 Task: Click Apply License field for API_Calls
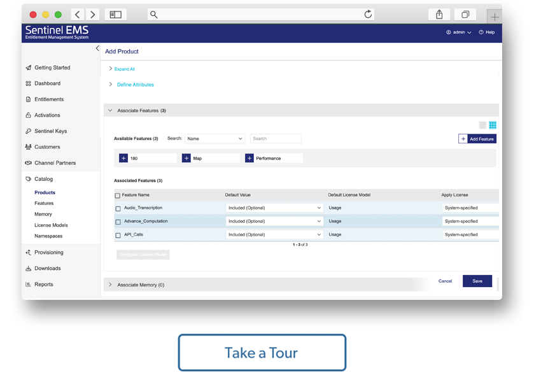[x=470, y=235]
